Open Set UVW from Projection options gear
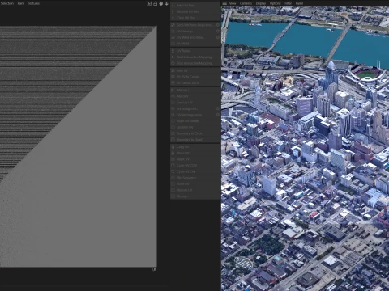This screenshot has width=389, height=291. pyautogui.click(x=218, y=25)
